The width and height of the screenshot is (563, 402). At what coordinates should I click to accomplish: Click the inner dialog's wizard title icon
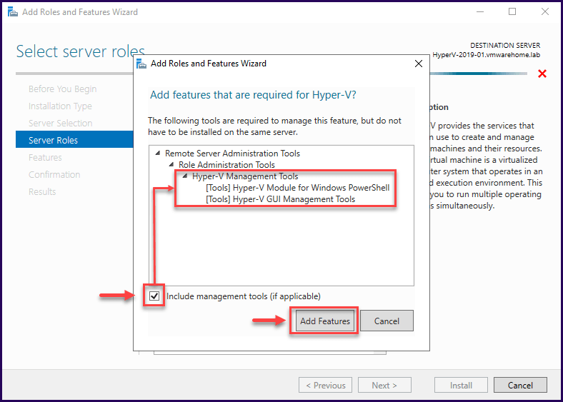coord(142,64)
